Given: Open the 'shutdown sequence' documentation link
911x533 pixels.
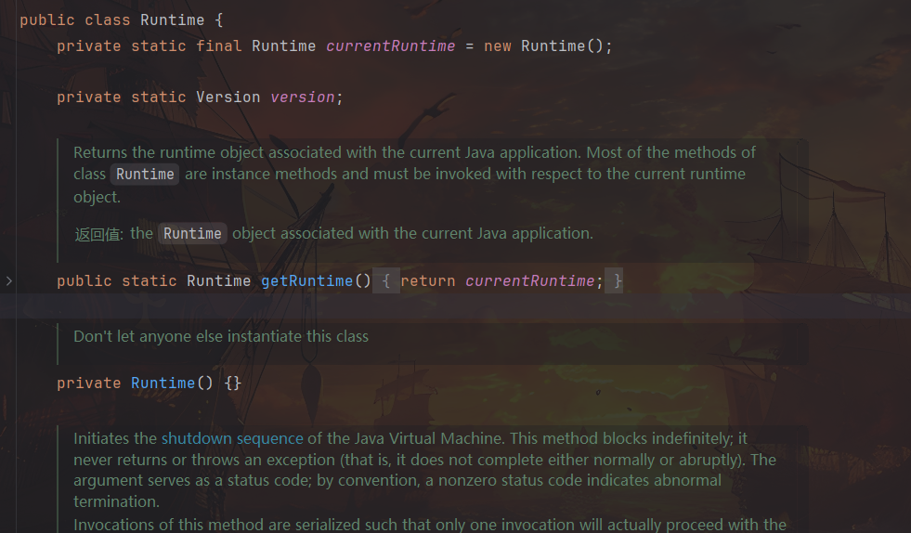Looking at the screenshot, I should [232, 438].
